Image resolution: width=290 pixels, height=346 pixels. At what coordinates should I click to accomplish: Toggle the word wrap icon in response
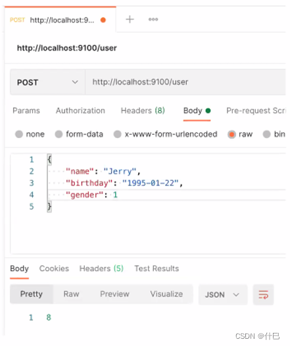coord(263,295)
